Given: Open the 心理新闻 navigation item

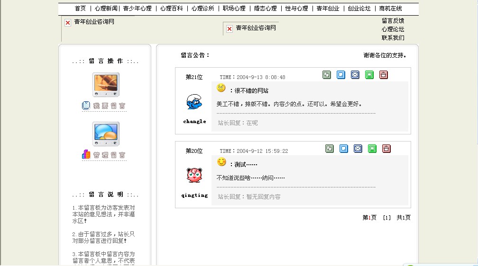Looking at the screenshot, I should coord(106,9).
